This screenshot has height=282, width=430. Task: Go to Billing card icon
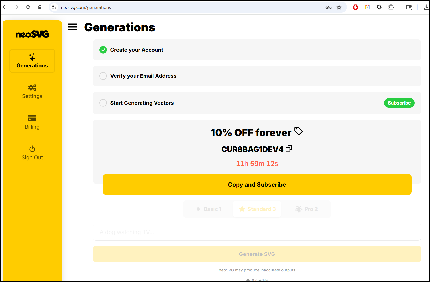(x=32, y=118)
